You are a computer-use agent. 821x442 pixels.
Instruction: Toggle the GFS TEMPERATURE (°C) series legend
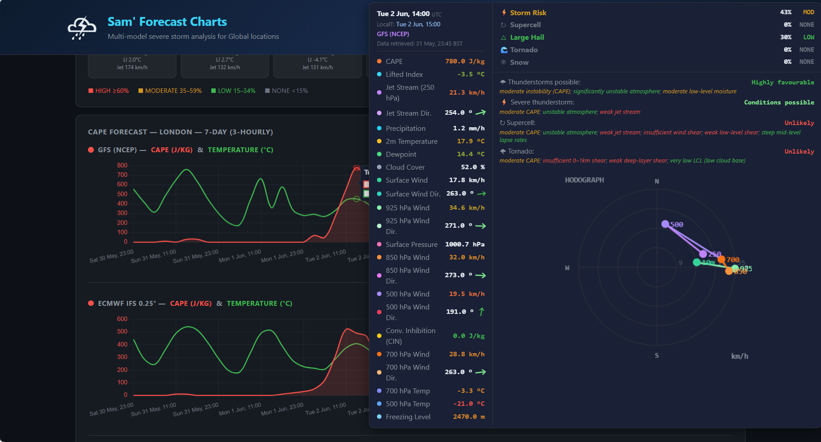tap(240, 150)
